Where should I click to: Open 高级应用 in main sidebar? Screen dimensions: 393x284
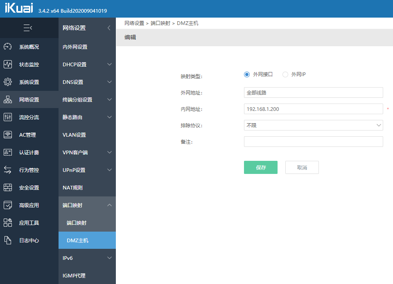(x=29, y=205)
